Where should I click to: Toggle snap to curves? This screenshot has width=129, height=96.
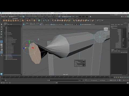tap(30, 17)
